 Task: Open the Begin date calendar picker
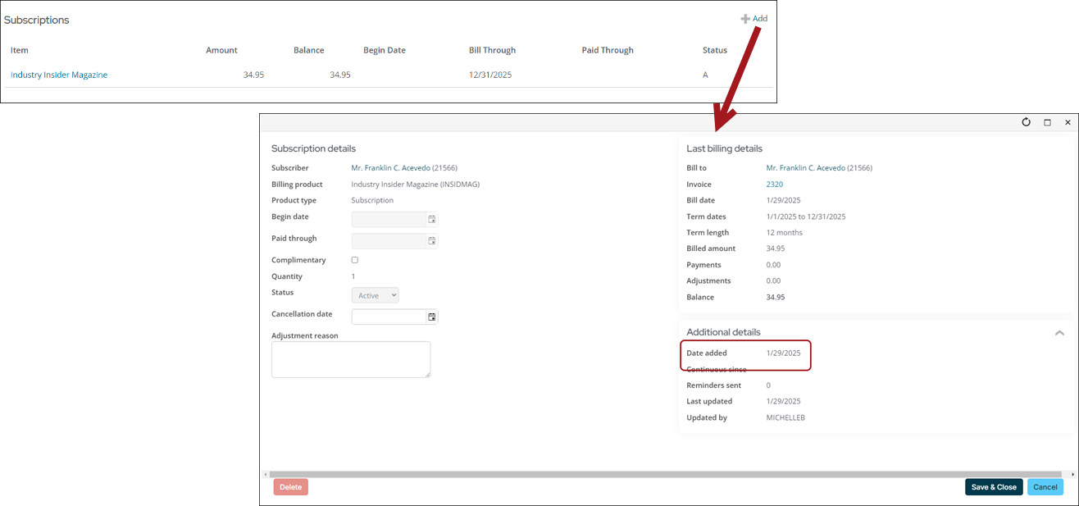pos(432,220)
